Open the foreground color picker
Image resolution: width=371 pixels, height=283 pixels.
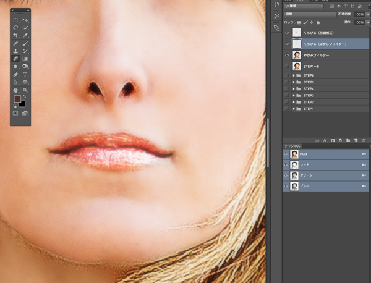[x=17, y=99]
